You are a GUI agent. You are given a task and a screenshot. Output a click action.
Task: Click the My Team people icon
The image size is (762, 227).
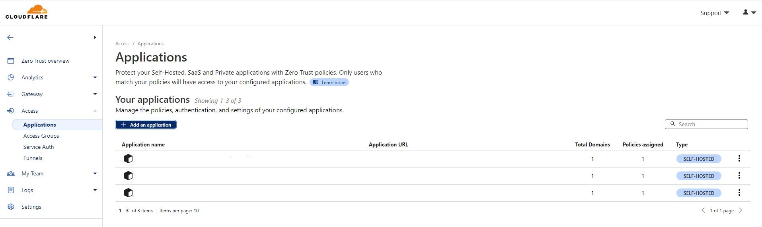[x=11, y=173]
